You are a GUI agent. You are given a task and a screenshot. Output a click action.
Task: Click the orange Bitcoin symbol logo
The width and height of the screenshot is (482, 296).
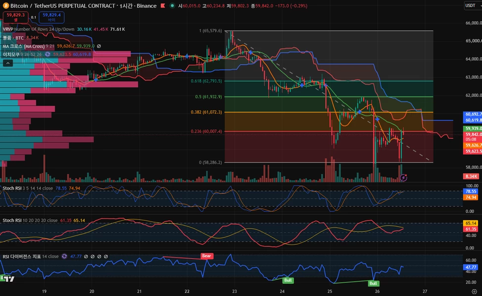(6, 6)
